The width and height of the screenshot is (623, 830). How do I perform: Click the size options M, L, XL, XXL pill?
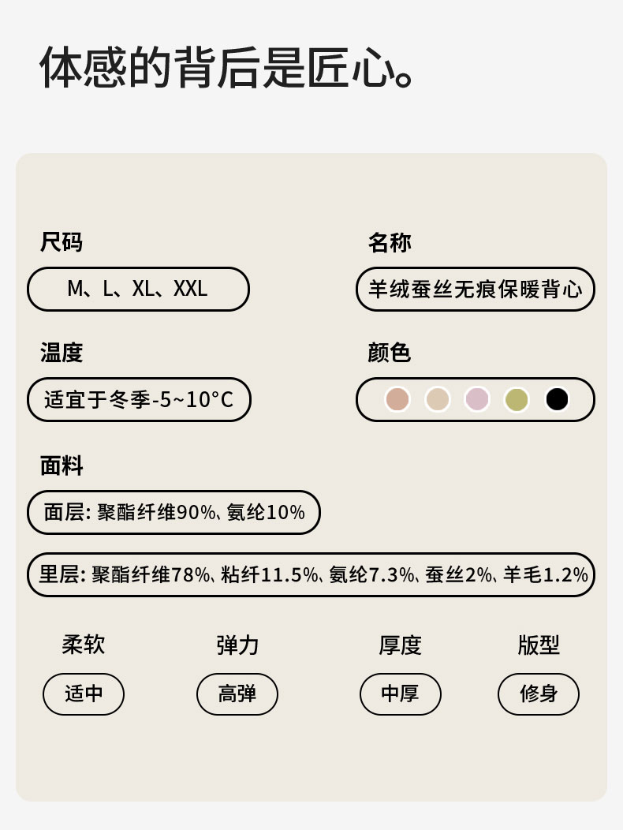138,289
